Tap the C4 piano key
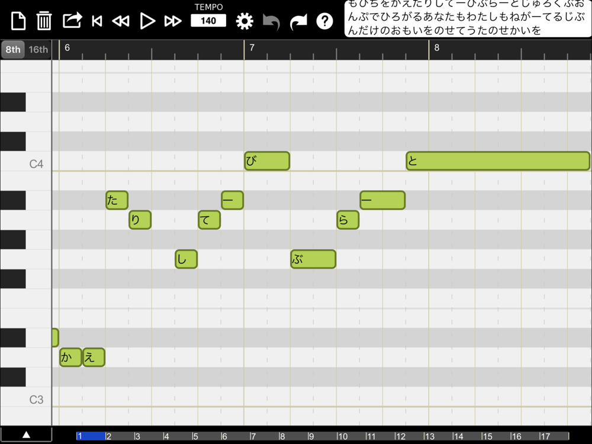The image size is (592, 444). [25, 161]
